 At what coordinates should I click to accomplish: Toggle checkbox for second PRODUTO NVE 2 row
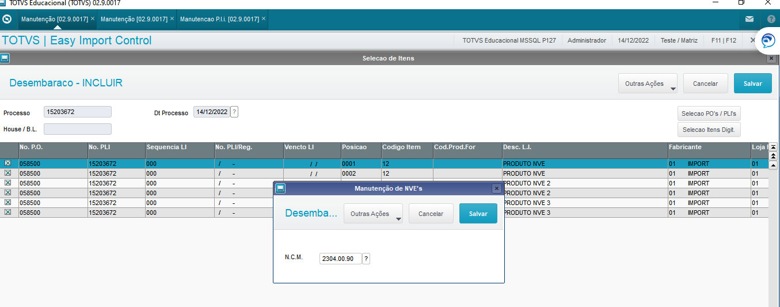pyautogui.click(x=7, y=193)
